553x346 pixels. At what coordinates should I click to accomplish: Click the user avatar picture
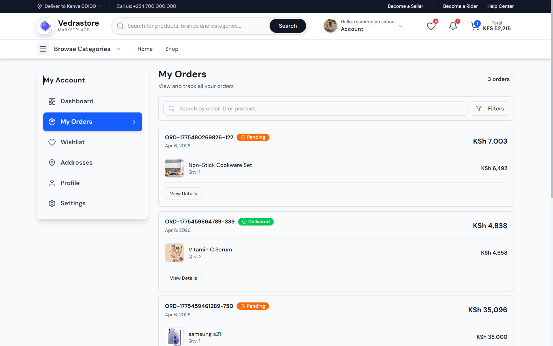pyautogui.click(x=330, y=26)
